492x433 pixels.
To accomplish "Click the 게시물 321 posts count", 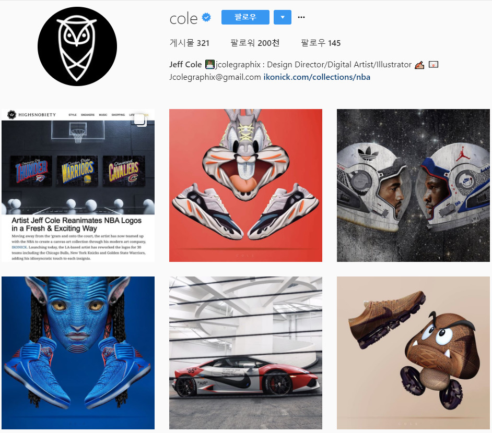I will tap(190, 43).
